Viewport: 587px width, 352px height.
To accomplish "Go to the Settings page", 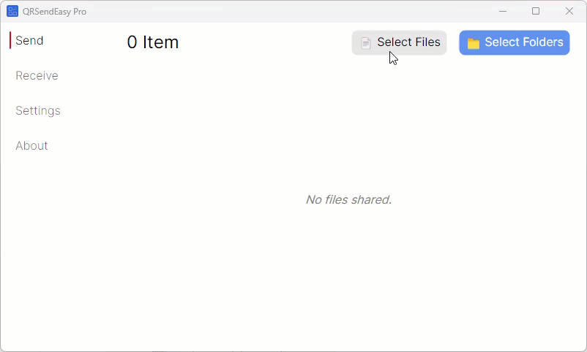I will pyautogui.click(x=38, y=110).
